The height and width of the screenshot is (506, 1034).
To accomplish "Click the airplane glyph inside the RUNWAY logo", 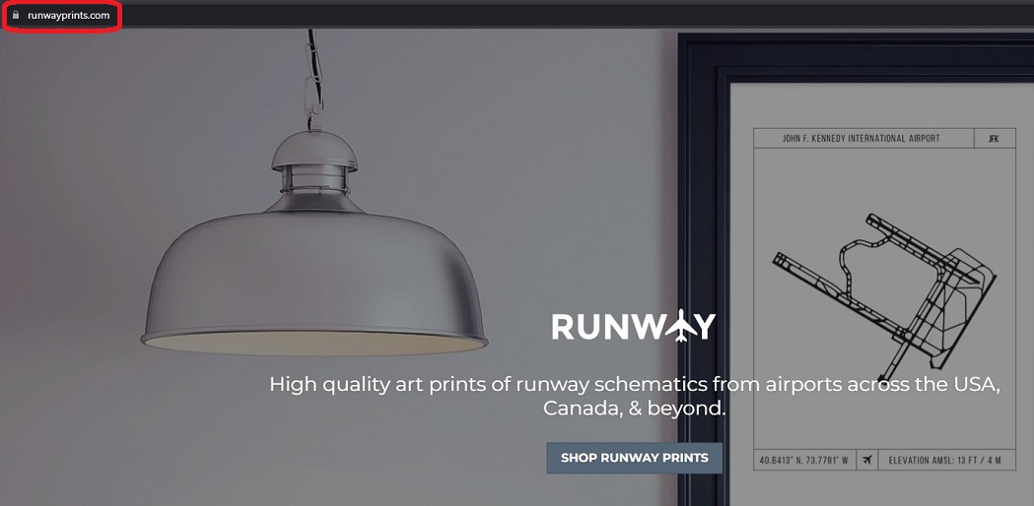I will (677, 326).
